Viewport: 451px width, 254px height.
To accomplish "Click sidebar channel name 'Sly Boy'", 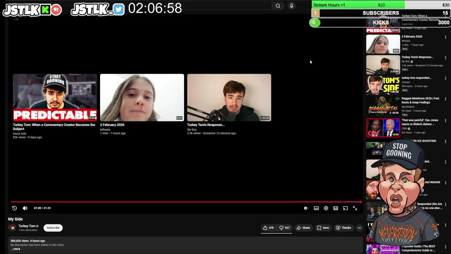I will 406,61.
